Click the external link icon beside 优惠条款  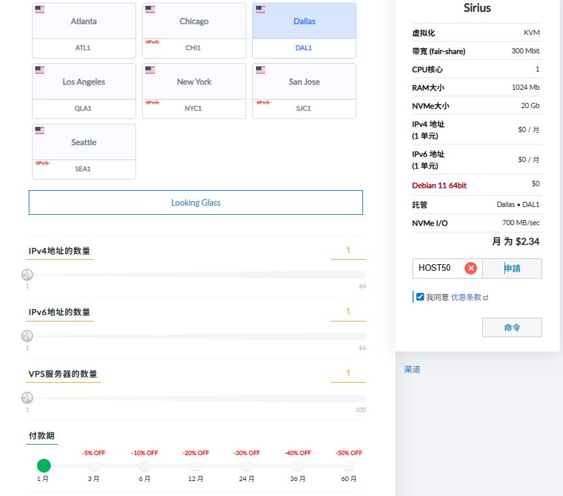[486, 297]
